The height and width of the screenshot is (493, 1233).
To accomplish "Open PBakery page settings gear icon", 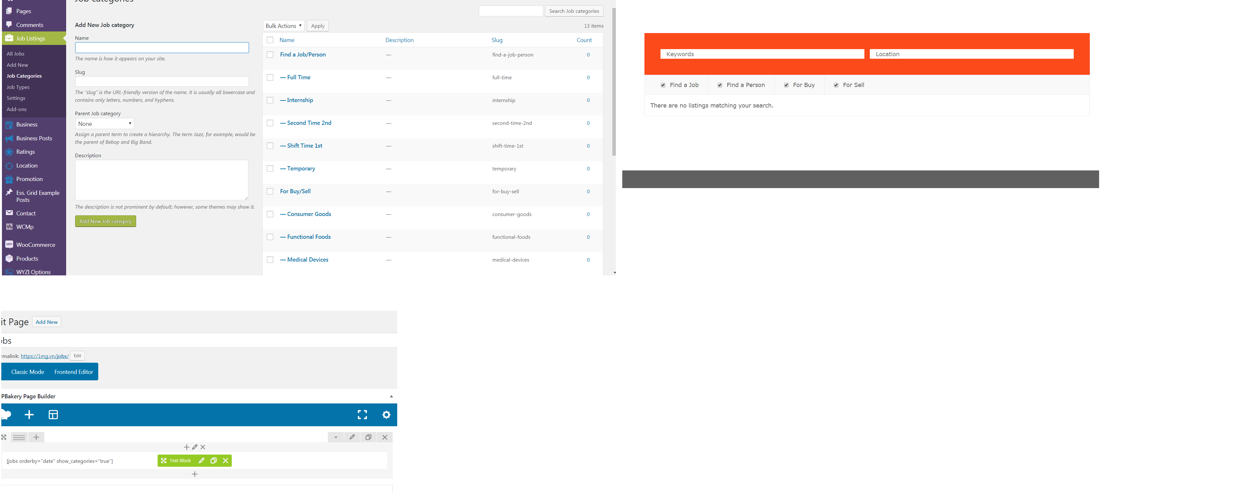I will tap(386, 414).
